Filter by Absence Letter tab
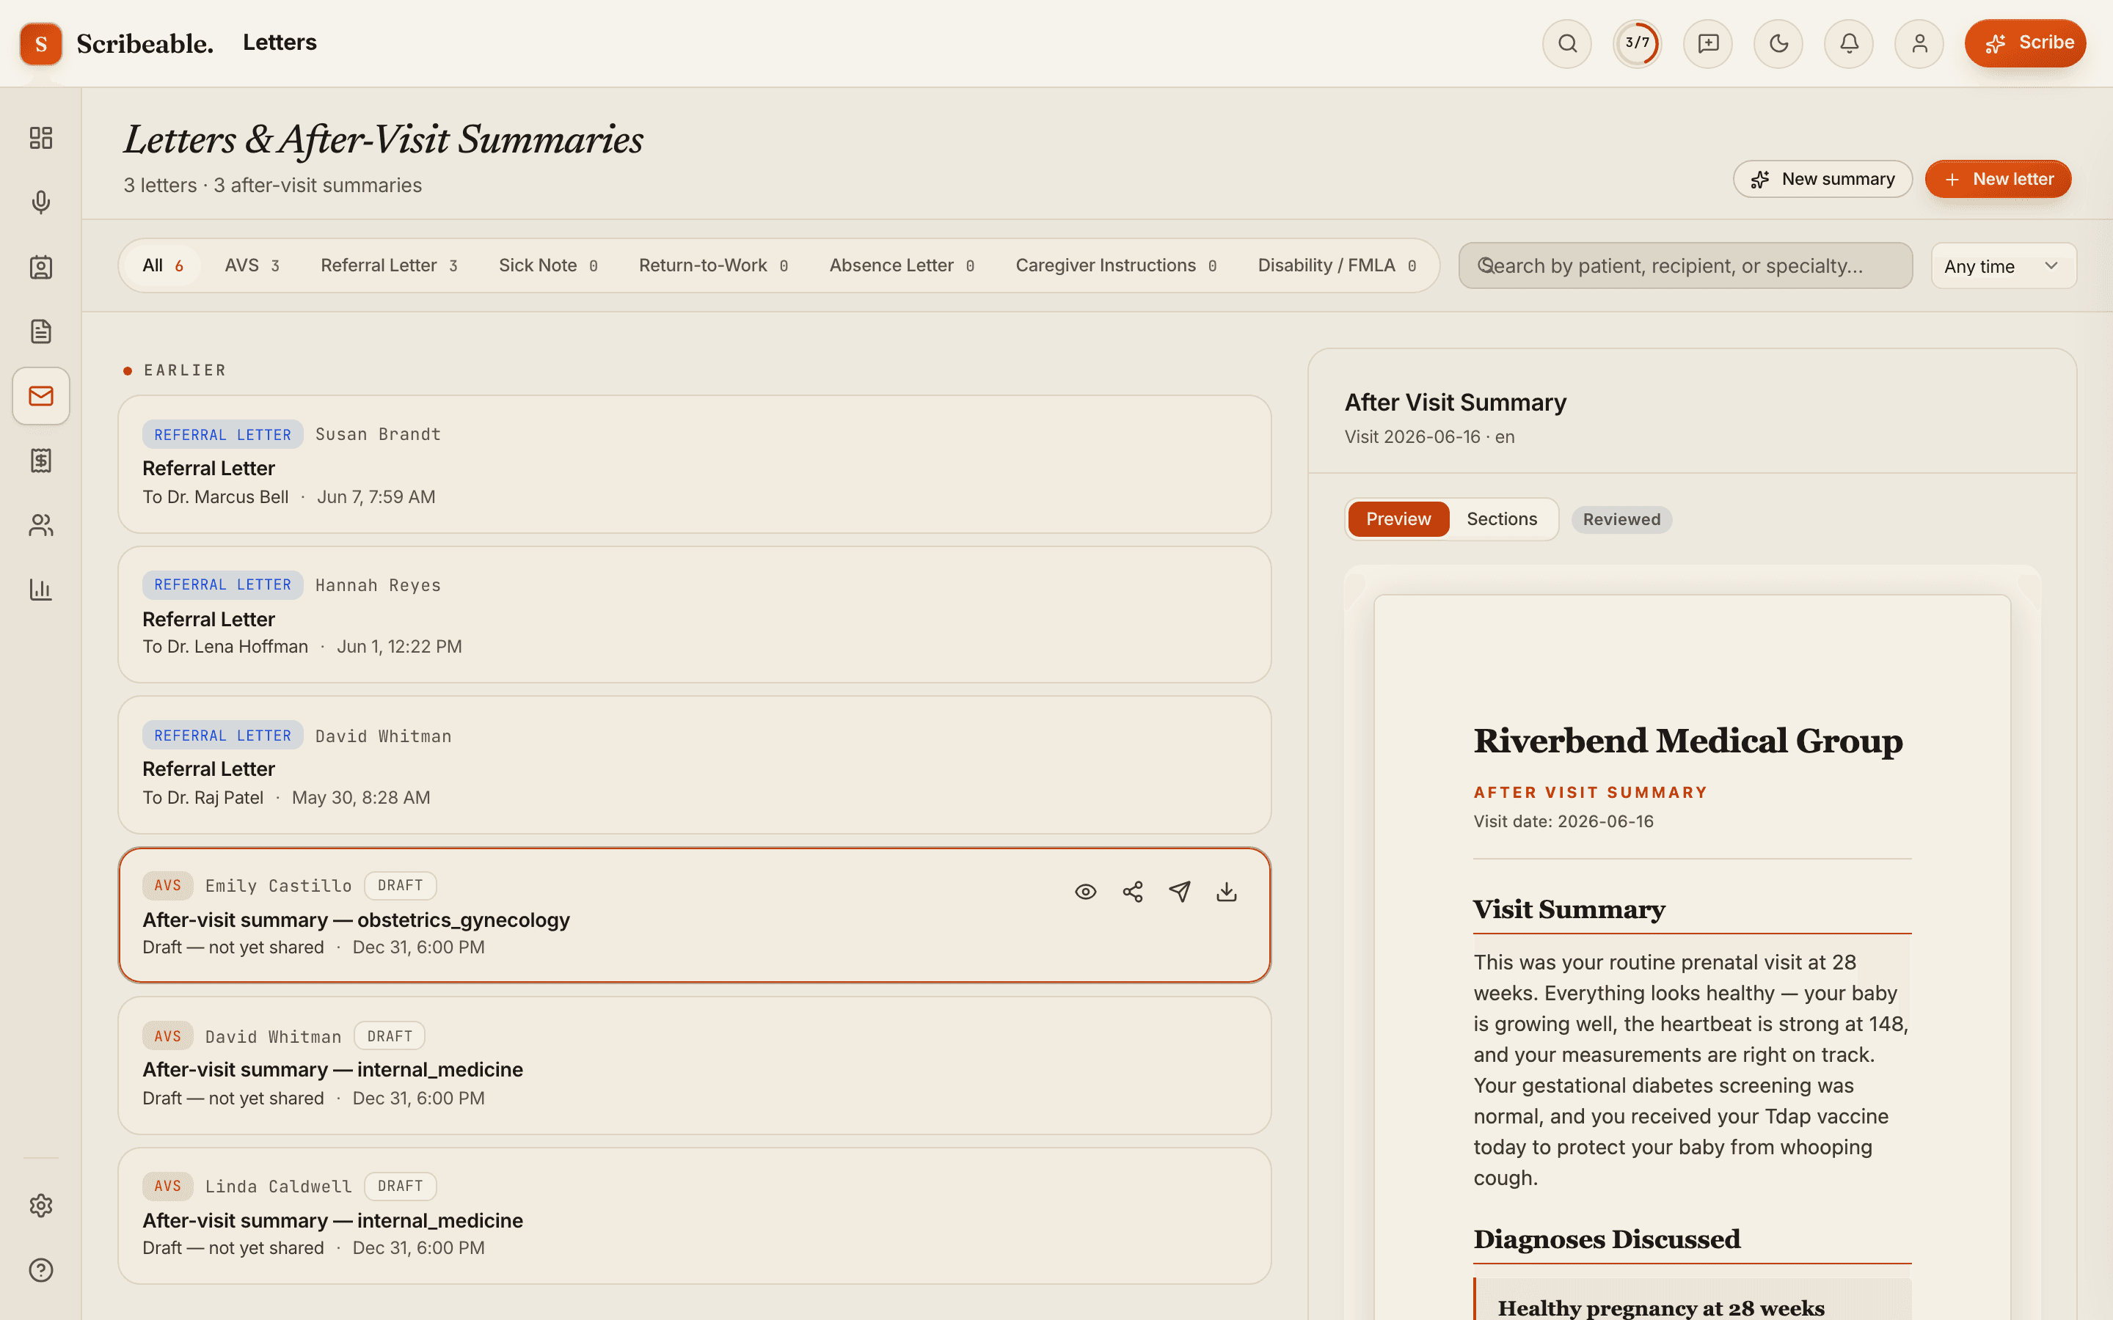 901,265
